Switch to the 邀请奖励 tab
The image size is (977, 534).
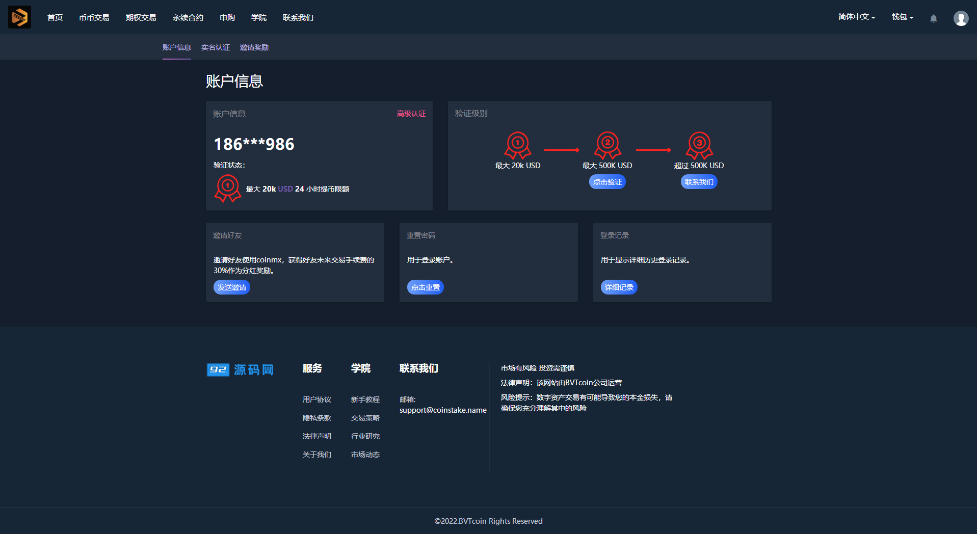[254, 47]
